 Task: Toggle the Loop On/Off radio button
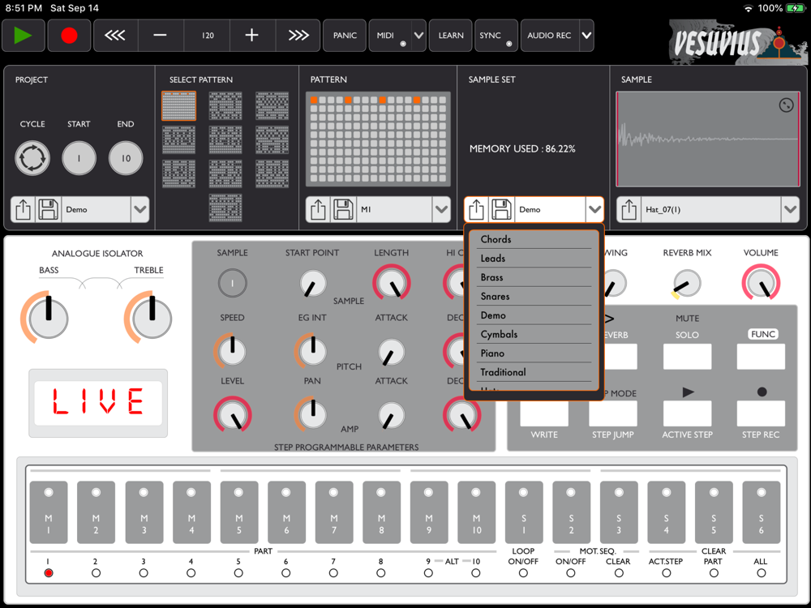(x=523, y=573)
